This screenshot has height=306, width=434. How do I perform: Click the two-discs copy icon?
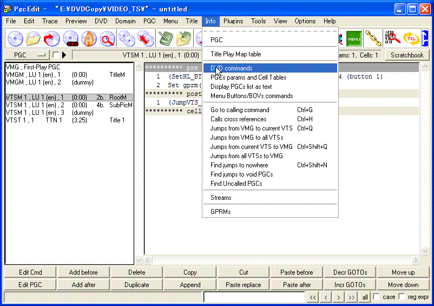(127, 38)
